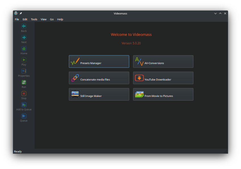Open the Queue toolbar icon
The width and height of the screenshot is (241, 169).
24,116
